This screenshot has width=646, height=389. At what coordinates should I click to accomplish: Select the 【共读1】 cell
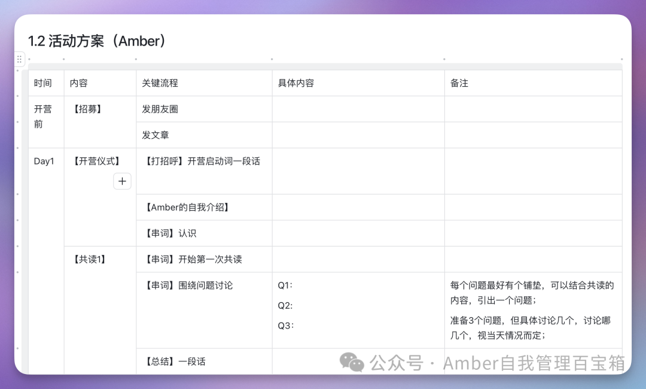pos(100,310)
